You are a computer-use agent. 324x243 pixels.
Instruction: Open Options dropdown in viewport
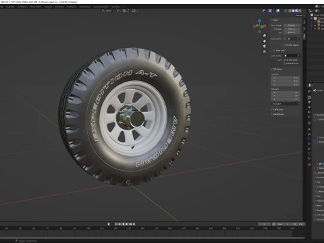click(300, 16)
